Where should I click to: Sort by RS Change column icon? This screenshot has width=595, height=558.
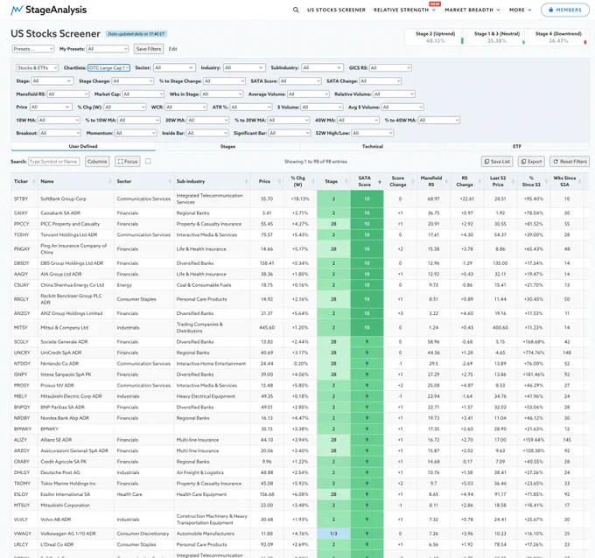pos(479,182)
